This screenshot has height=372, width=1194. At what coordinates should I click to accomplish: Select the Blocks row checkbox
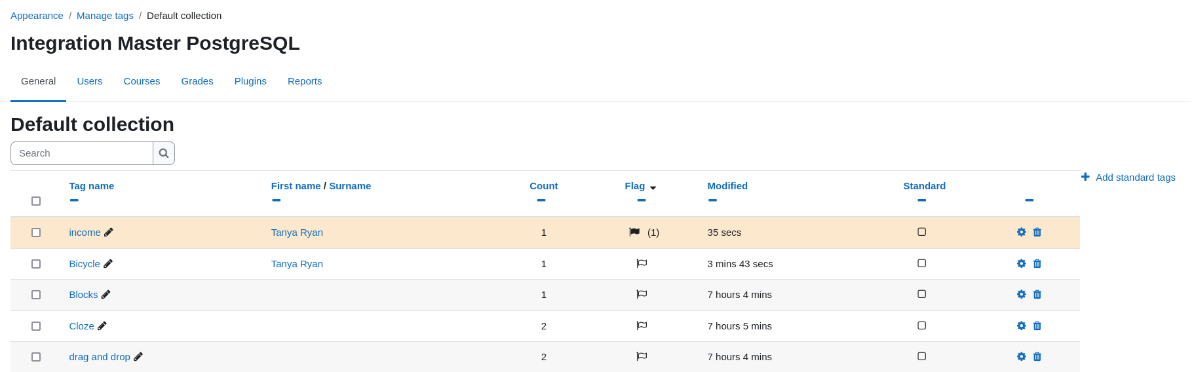[x=36, y=295]
